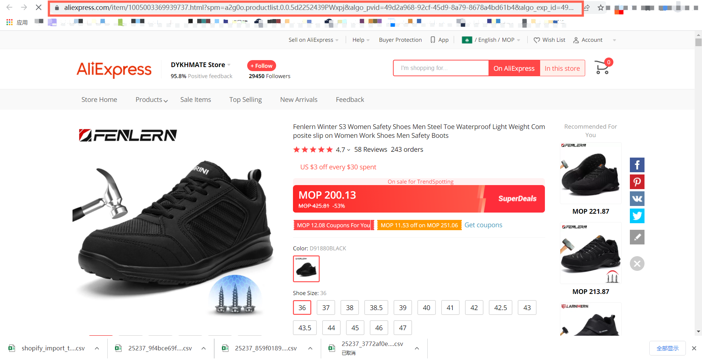The image size is (702, 361).
Task: Expand the Help dropdown
Action: 368,40
